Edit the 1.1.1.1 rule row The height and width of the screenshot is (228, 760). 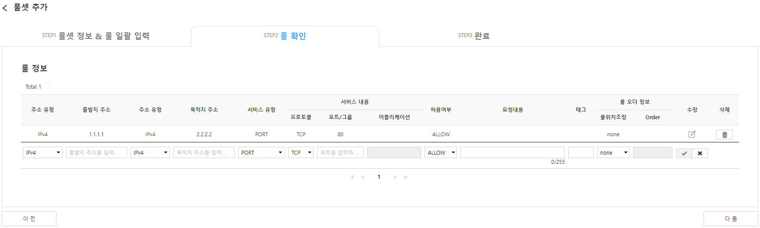[x=692, y=134]
